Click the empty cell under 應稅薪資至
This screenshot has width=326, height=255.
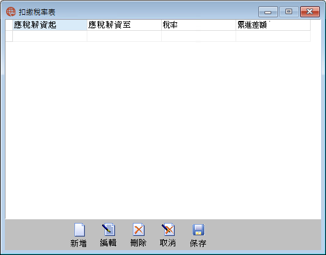(x=124, y=36)
